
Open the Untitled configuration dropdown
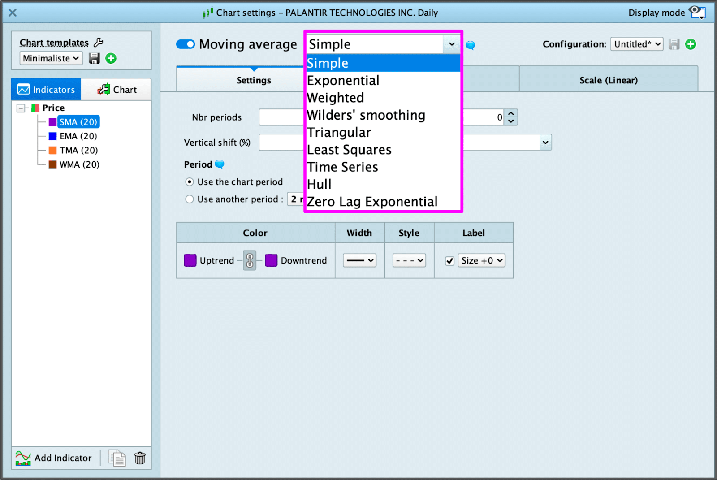click(636, 44)
